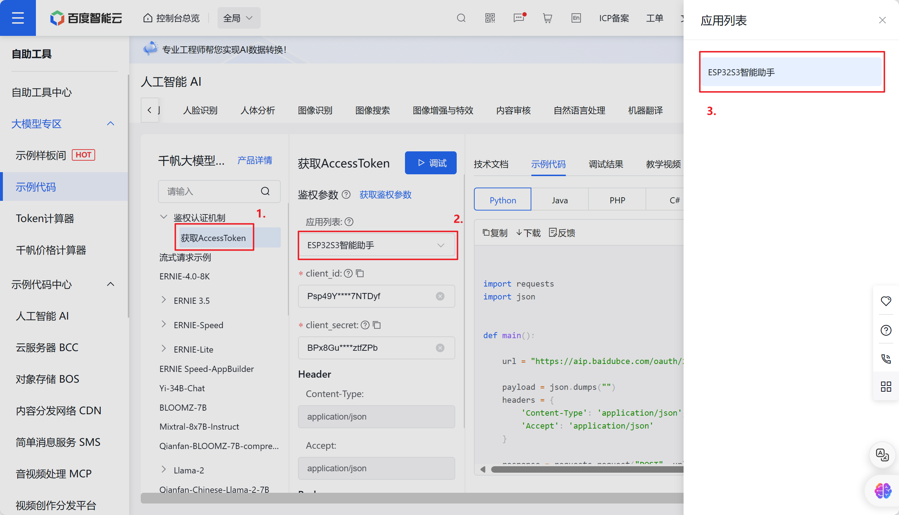
Task: Clear the client_secret field
Action: click(440, 348)
